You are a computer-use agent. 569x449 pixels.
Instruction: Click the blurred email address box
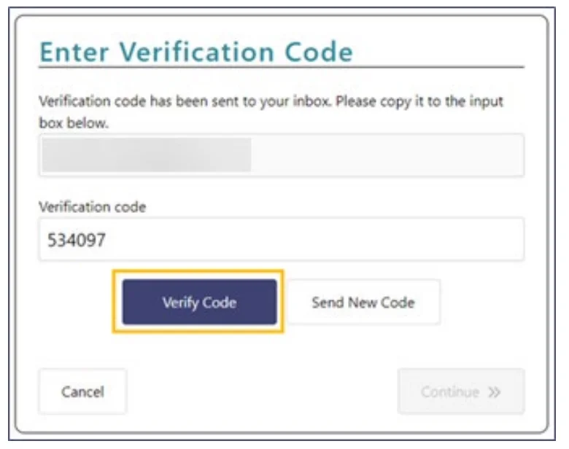coord(281,155)
